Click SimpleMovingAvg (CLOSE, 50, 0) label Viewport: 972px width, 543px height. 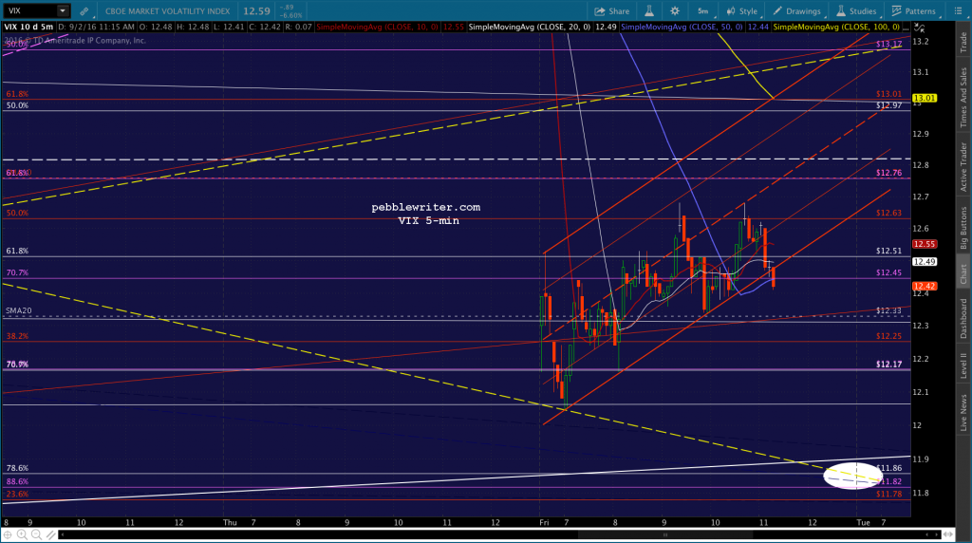682,28
